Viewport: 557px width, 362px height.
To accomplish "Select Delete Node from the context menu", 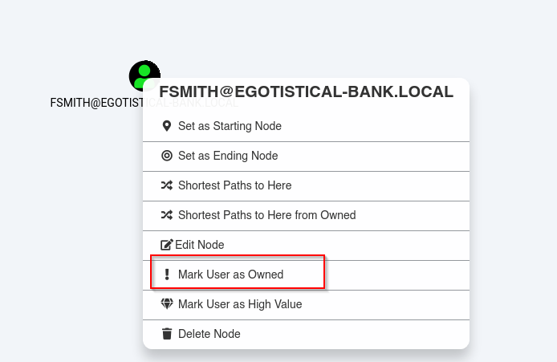I will (306, 334).
